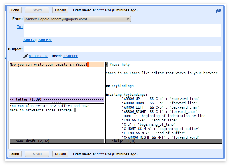Click the Attach a file paperclip icon

[25, 56]
